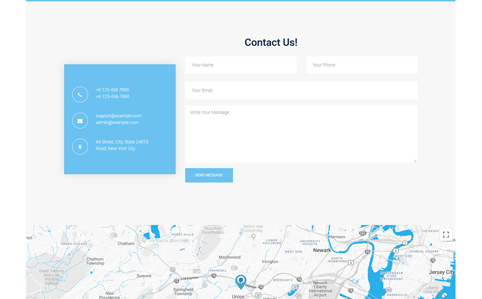Click the Road, New York City line
This screenshot has height=299, width=482.
tap(115, 149)
